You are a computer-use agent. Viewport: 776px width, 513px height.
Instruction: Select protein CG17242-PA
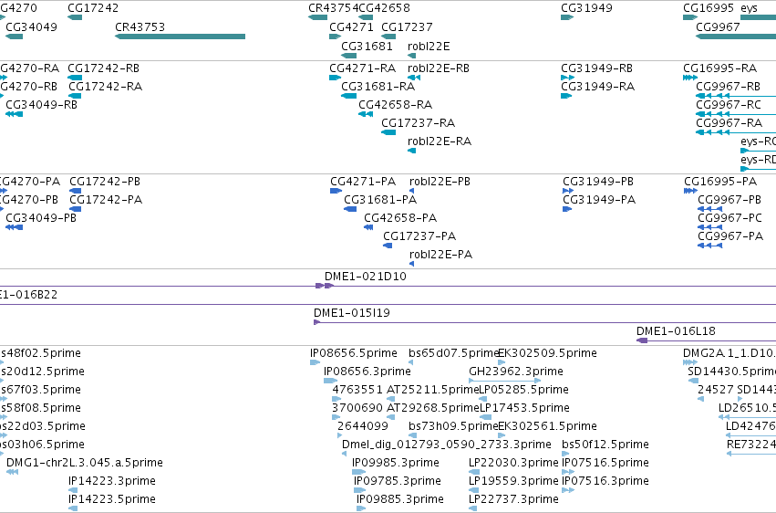pos(106,200)
